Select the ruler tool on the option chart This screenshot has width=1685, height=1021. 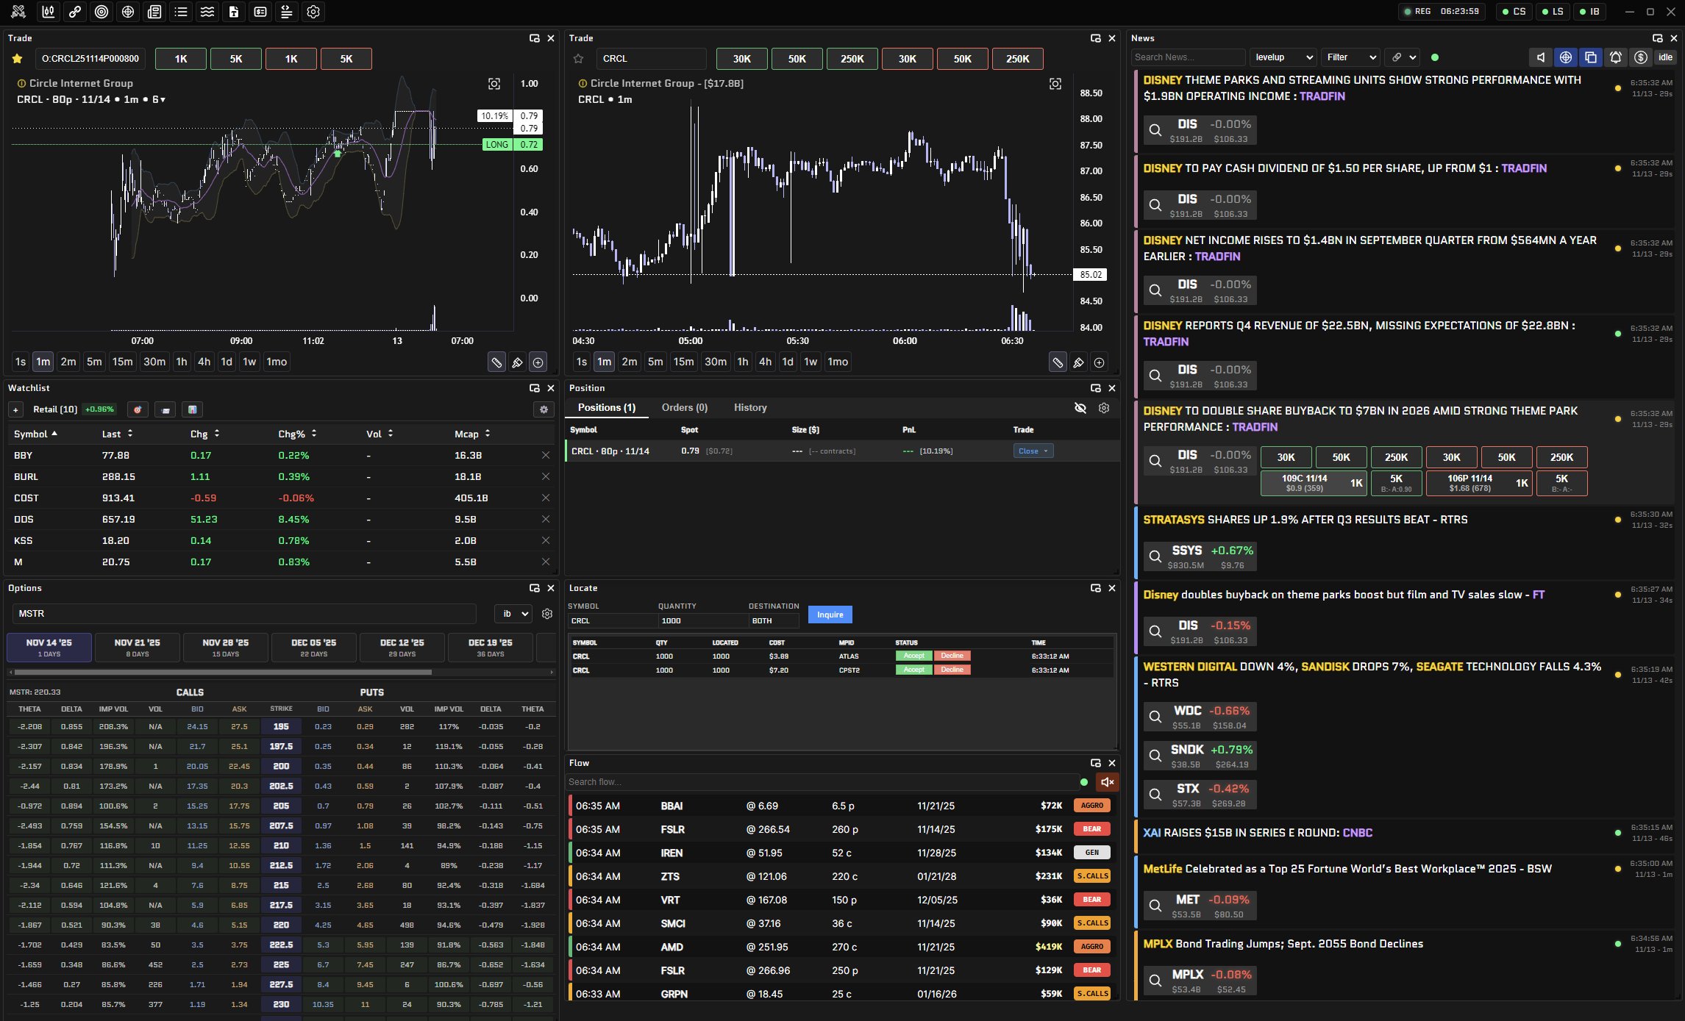click(x=496, y=362)
